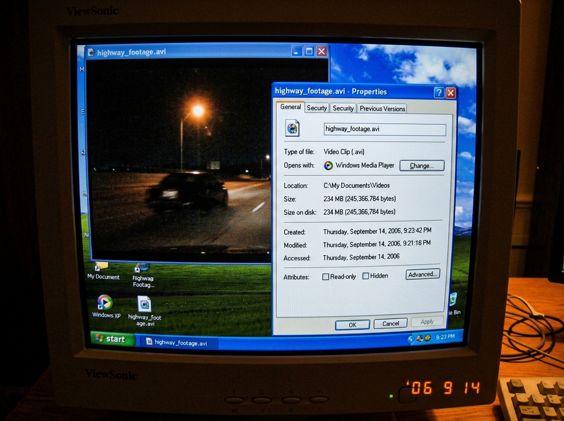Close the highway_footage.avi video window
Image resolution: width=564 pixels, height=421 pixels.
pyautogui.click(x=321, y=51)
